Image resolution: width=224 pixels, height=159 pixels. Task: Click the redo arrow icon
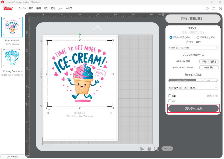(213, 8)
